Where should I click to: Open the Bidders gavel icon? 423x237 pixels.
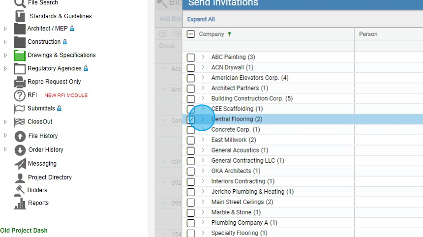20,190
